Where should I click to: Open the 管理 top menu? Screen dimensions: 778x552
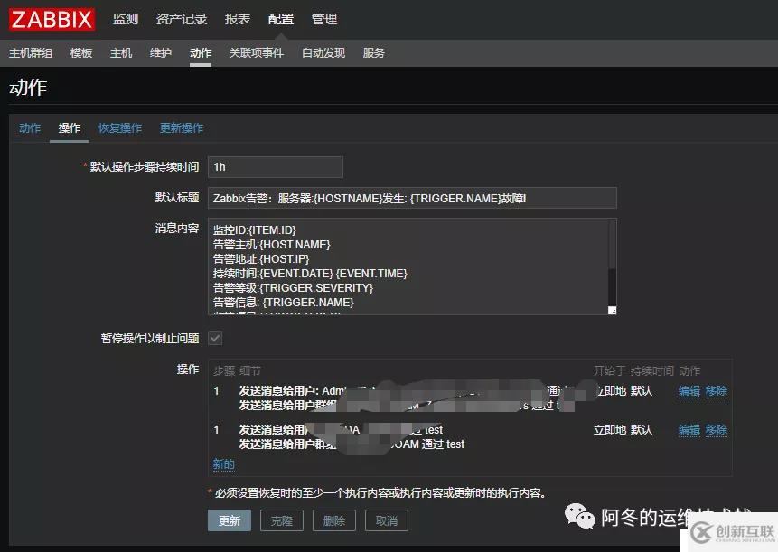324,19
